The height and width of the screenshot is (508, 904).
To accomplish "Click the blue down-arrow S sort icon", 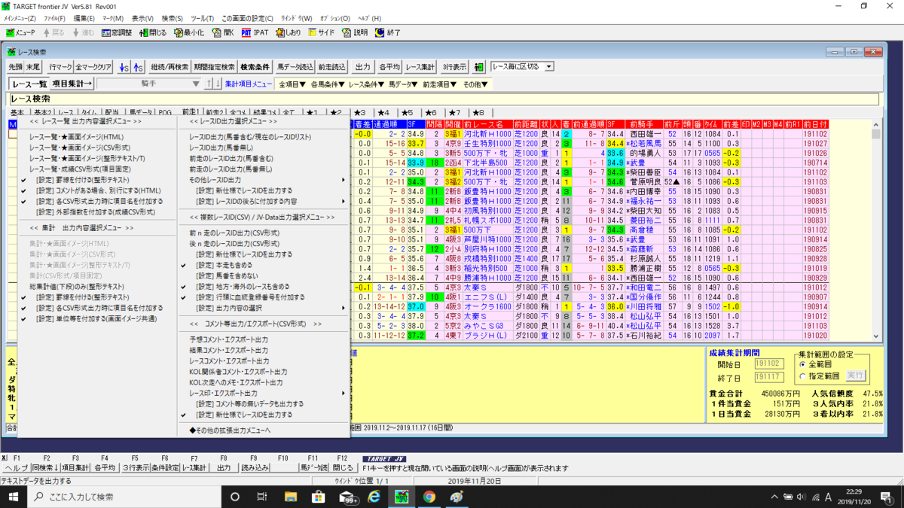I will [x=124, y=67].
